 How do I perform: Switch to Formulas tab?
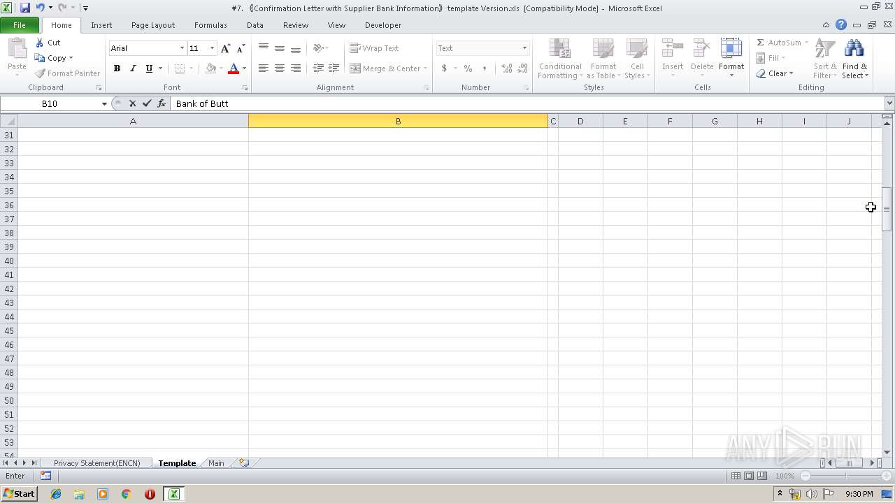[210, 25]
